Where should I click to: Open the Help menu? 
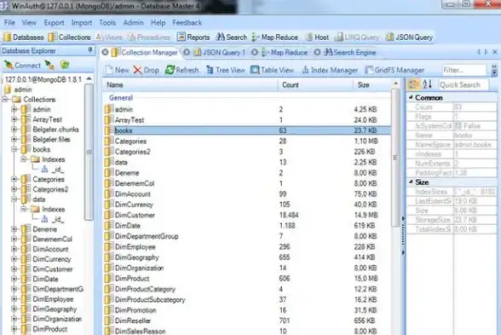point(158,23)
